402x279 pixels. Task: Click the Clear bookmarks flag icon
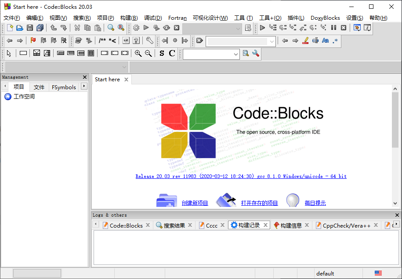(x=64, y=40)
